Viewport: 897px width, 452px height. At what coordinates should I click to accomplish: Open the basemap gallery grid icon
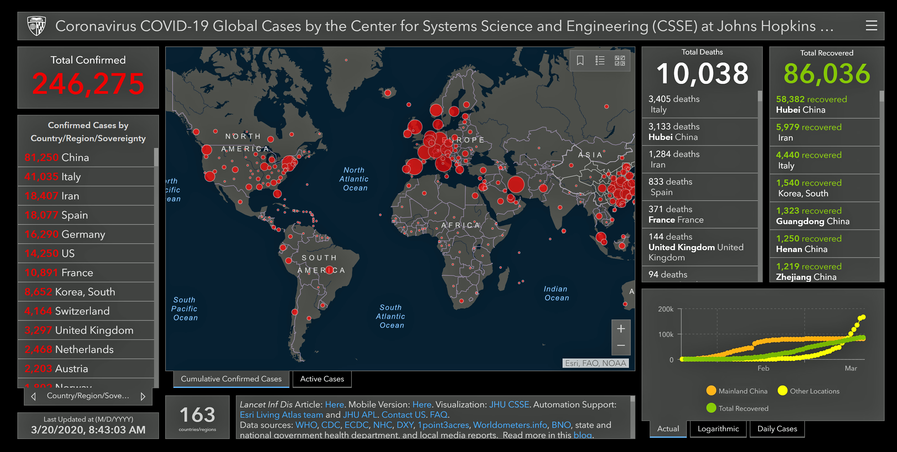click(620, 60)
